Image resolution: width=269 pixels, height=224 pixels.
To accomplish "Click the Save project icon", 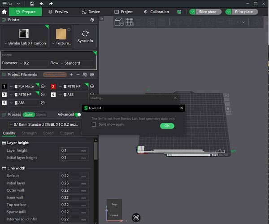I will click(x=32, y=4).
